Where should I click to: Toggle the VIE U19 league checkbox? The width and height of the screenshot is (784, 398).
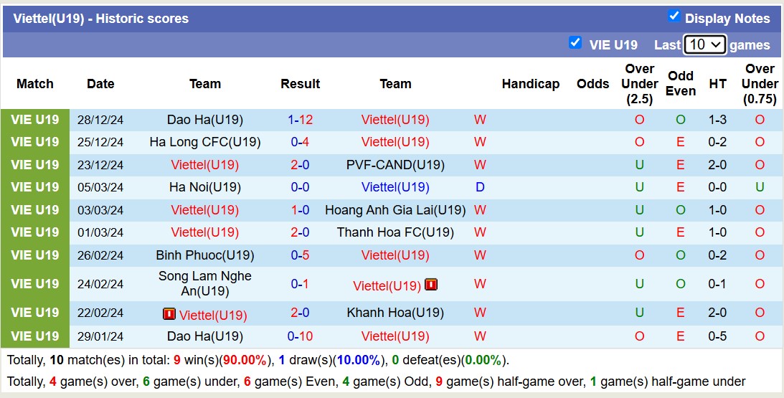575,42
